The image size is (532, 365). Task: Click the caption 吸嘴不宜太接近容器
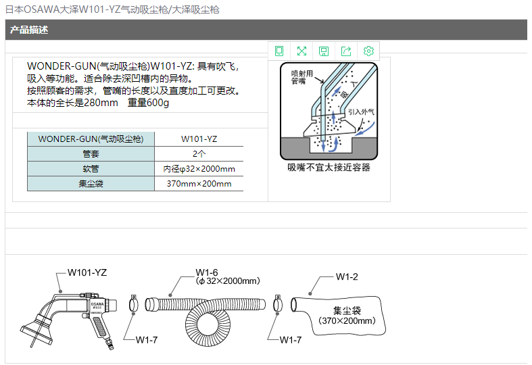329,168
